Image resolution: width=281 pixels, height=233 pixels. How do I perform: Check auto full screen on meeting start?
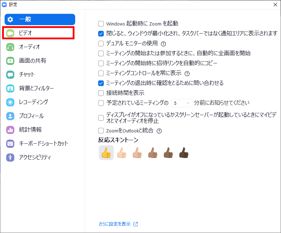coord(101,53)
